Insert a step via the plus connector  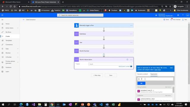104,55
